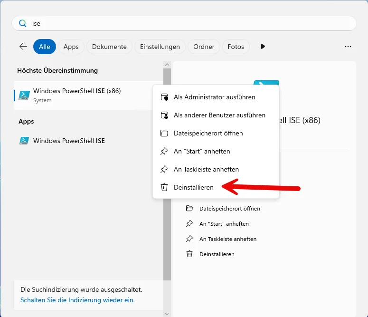The height and width of the screenshot is (317, 368).
Task: Open the three-dot options menu
Action: tap(348, 47)
